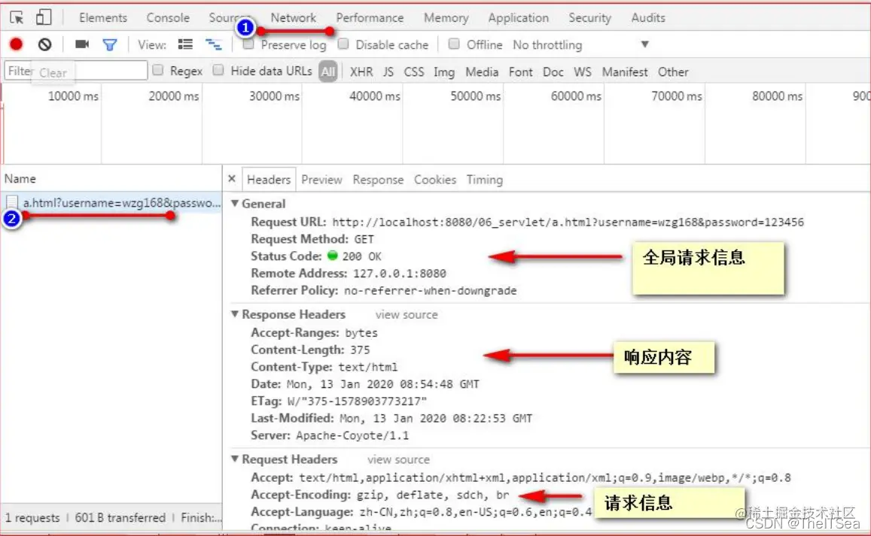Select the a.html?username=wzg168 request row

(x=111, y=202)
